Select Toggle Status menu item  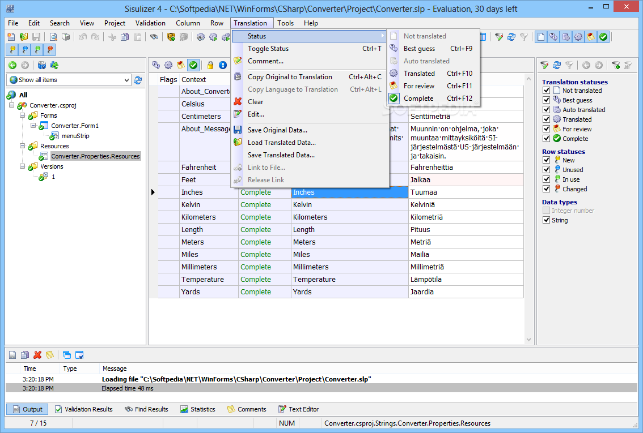point(310,48)
